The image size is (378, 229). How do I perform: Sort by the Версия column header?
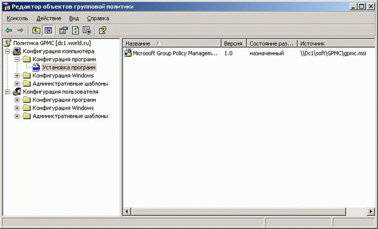click(234, 43)
